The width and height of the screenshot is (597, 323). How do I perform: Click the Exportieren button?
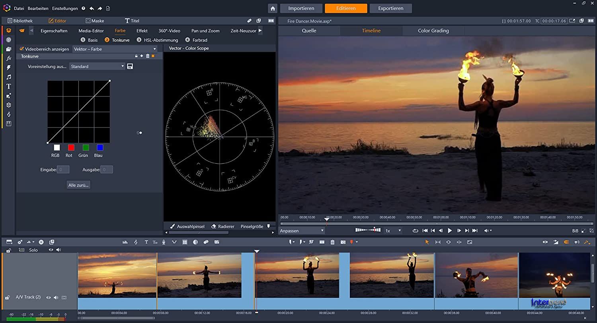pos(390,8)
